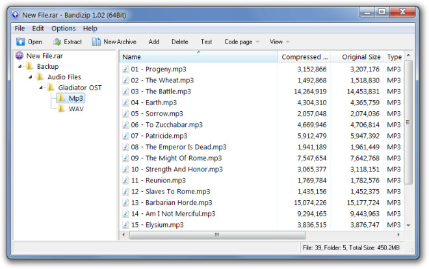Click the horizontal scrollbar right arrow
This screenshot has height=269, width=429.
398,235
